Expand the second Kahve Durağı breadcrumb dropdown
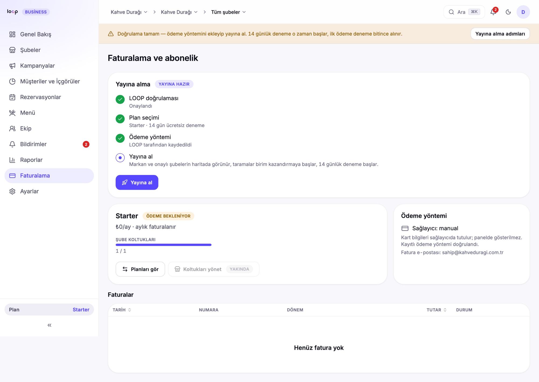Screen dimensions: 539x382 coord(179,12)
